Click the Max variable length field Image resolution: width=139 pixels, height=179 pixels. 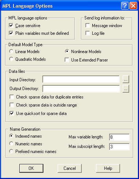119,137
